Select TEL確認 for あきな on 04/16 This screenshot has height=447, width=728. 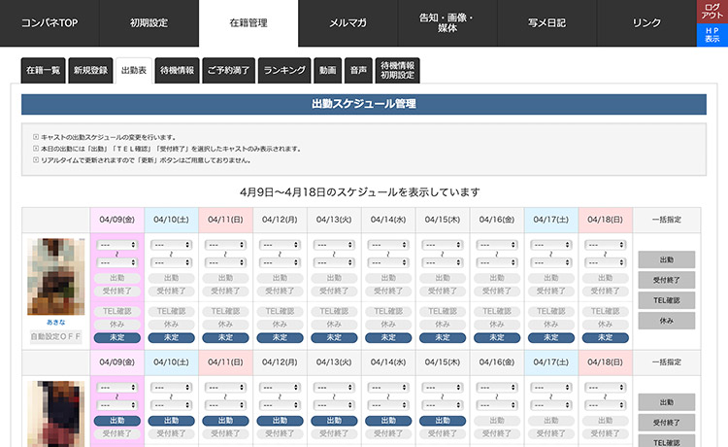pos(497,311)
